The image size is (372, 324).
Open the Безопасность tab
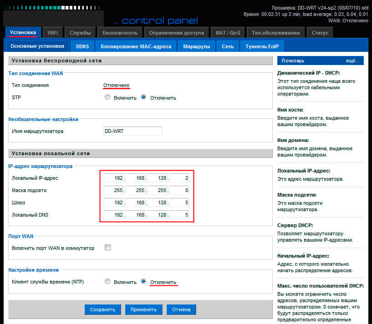(x=120, y=33)
